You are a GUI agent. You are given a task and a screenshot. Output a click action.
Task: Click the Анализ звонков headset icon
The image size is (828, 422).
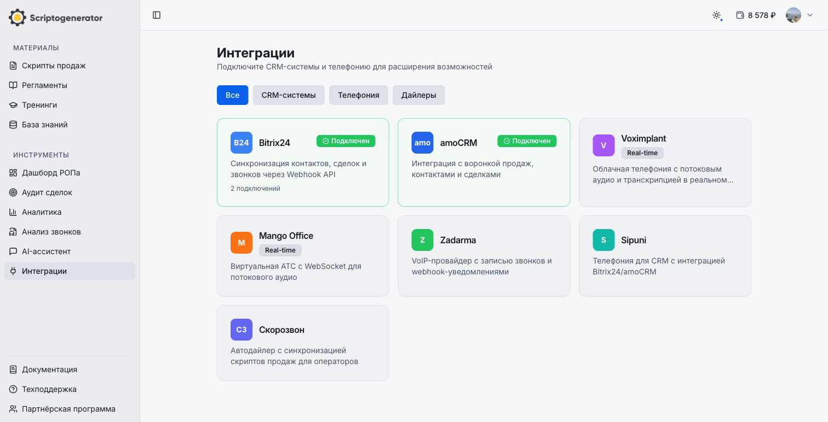tap(13, 232)
